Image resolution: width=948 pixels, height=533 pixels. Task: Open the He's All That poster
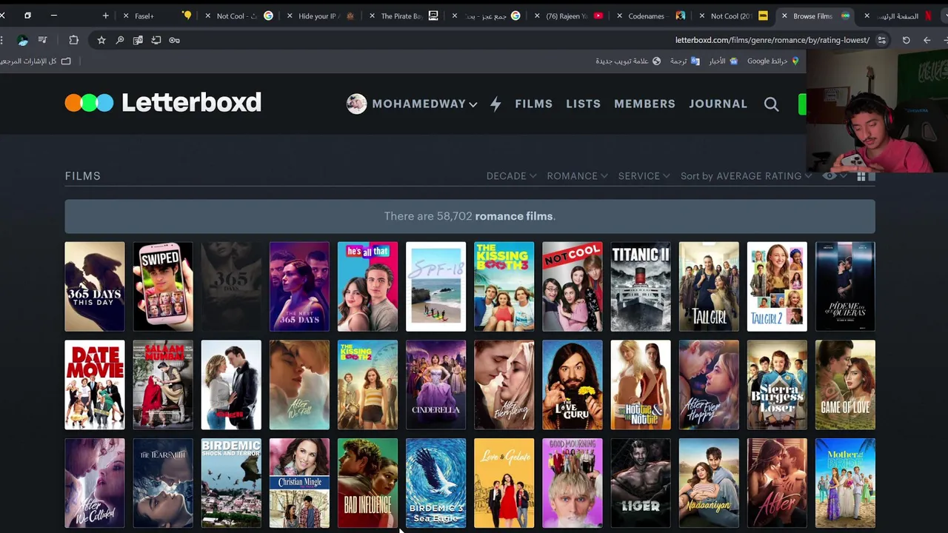tap(367, 286)
